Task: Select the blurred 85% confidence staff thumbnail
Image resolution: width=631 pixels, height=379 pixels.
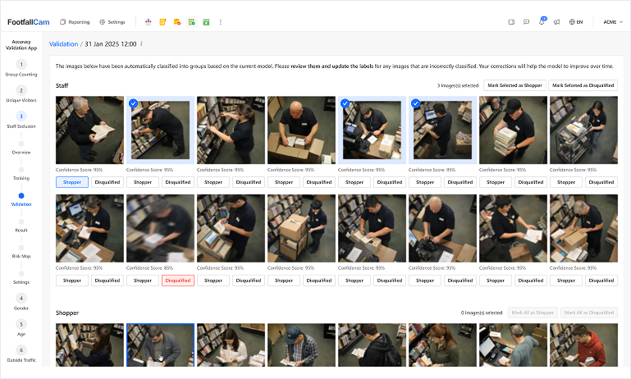Action: point(160,229)
